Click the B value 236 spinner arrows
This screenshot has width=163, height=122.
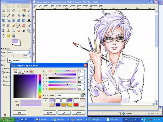pyautogui.click(x=84, y=89)
